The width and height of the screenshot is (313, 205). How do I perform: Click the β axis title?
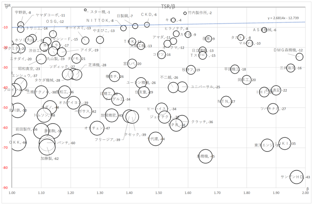[308, 189]
